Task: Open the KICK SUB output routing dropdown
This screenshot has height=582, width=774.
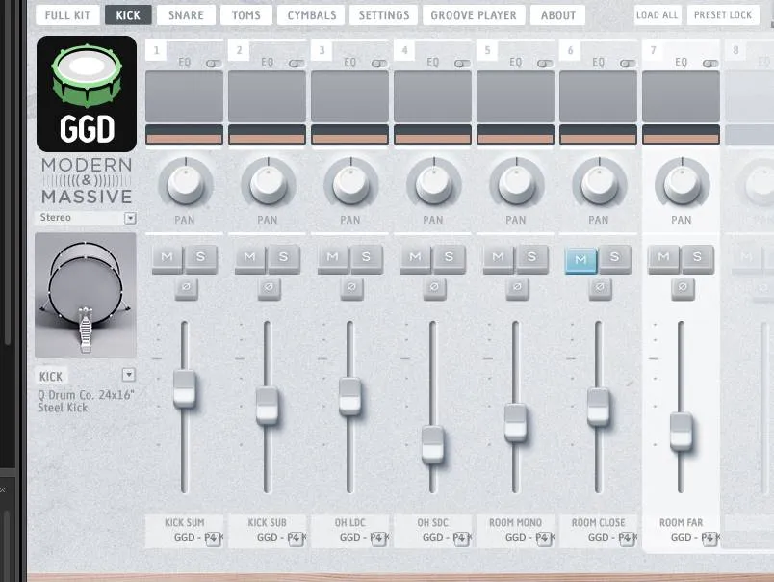Action: [296, 539]
